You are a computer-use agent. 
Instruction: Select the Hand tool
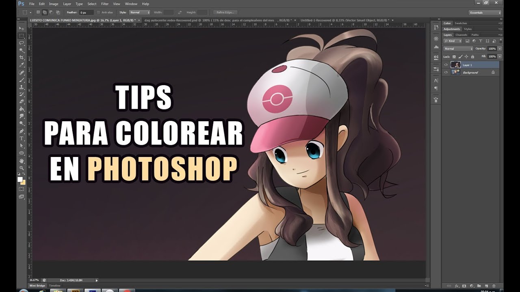coord(22,161)
